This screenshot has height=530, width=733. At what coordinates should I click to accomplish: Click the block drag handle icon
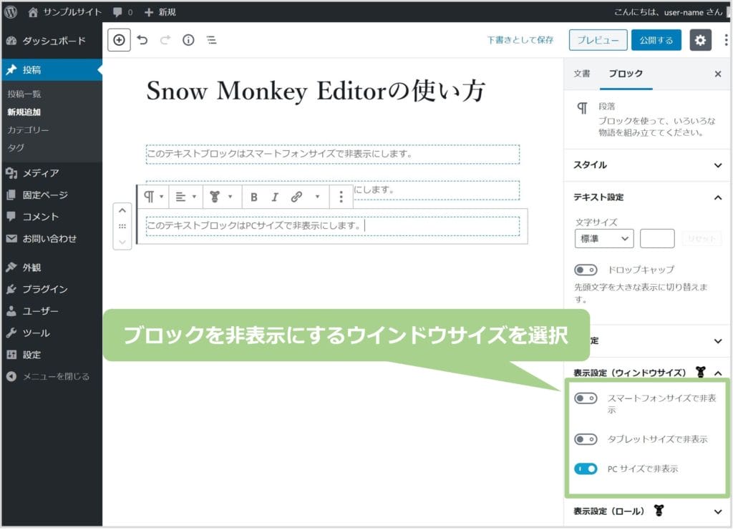[122, 227]
